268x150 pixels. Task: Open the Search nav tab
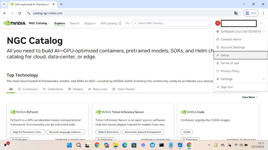click(75, 23)
